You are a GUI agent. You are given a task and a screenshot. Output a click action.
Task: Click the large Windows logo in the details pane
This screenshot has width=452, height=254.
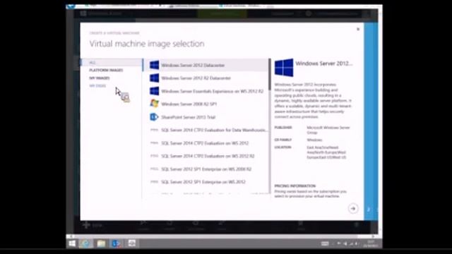point(284,68)
